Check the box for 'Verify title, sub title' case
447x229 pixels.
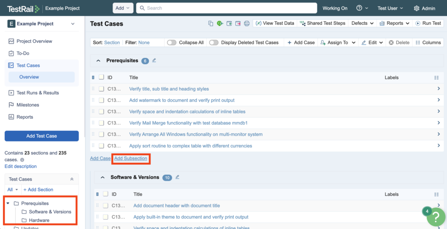[101, 89]
